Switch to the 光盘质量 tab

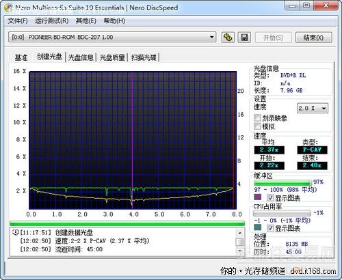click(112, 57)
